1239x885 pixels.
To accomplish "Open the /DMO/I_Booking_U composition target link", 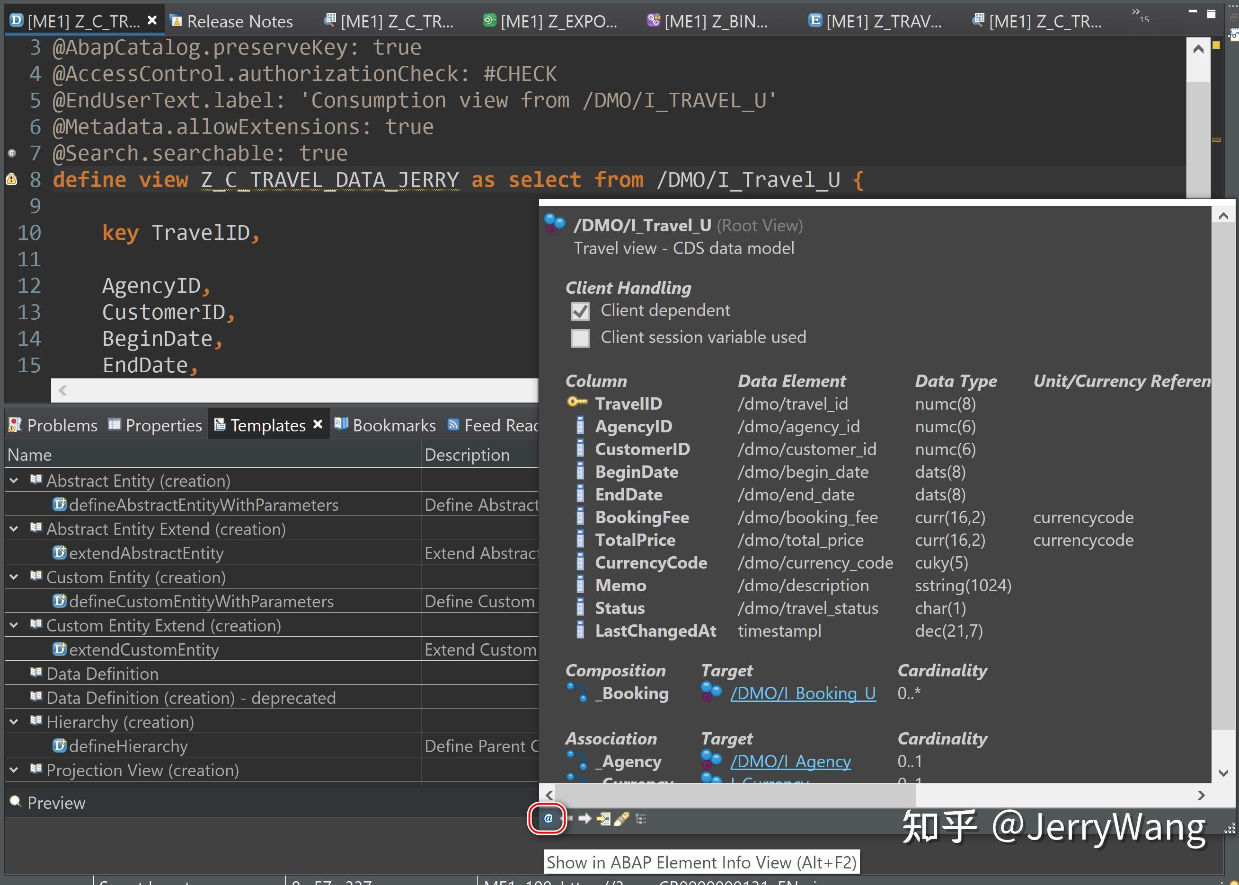I will tap(803, 693).
